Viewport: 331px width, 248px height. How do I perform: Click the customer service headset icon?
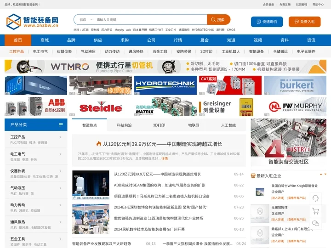pos(315,198)
